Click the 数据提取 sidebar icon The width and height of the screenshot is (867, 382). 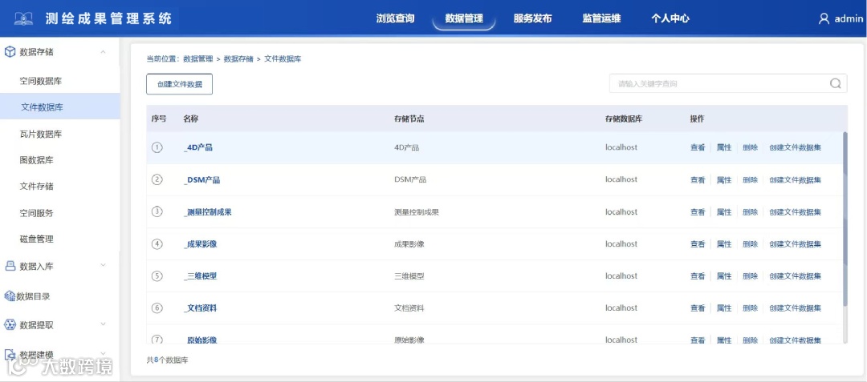pos(10,324)
